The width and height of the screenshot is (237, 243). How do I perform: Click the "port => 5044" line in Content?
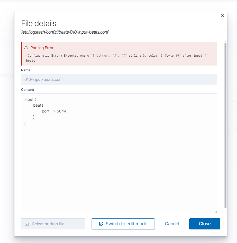pos(54,111)
